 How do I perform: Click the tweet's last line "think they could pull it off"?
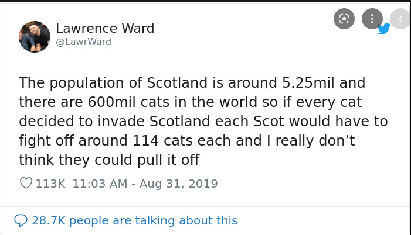tap(109, 159)
